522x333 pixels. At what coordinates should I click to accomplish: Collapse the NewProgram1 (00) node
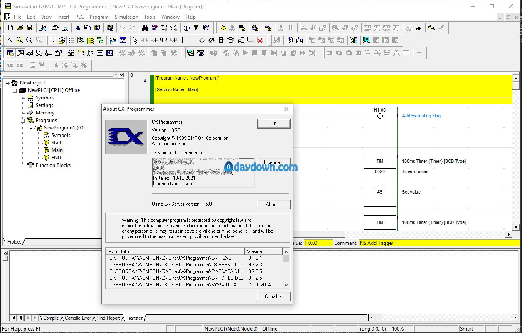31,128
